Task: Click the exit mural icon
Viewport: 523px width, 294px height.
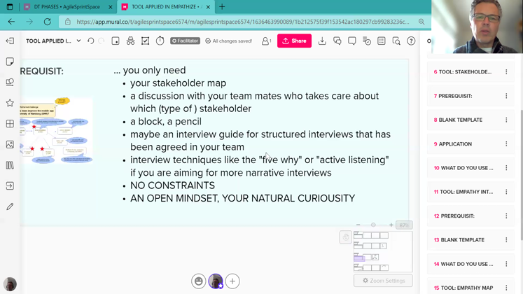Action: click(x=10, y=41)
